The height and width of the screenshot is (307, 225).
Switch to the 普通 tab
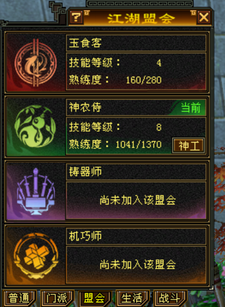pos(19,299)
